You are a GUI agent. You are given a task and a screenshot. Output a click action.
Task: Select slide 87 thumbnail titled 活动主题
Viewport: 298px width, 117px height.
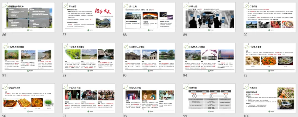click(x=89, y=17)
